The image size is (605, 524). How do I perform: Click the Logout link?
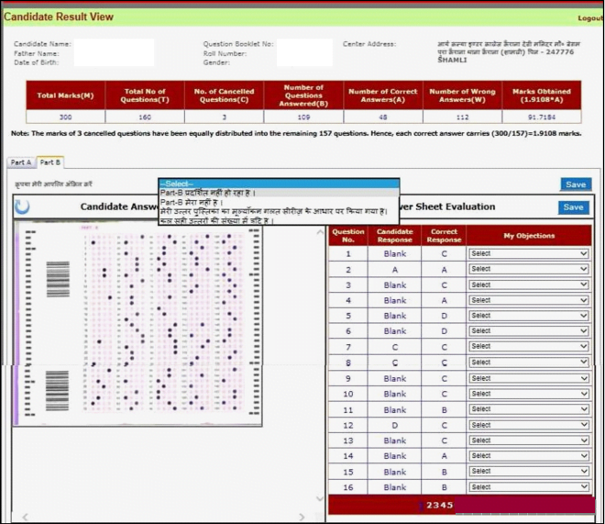[590, 18]
